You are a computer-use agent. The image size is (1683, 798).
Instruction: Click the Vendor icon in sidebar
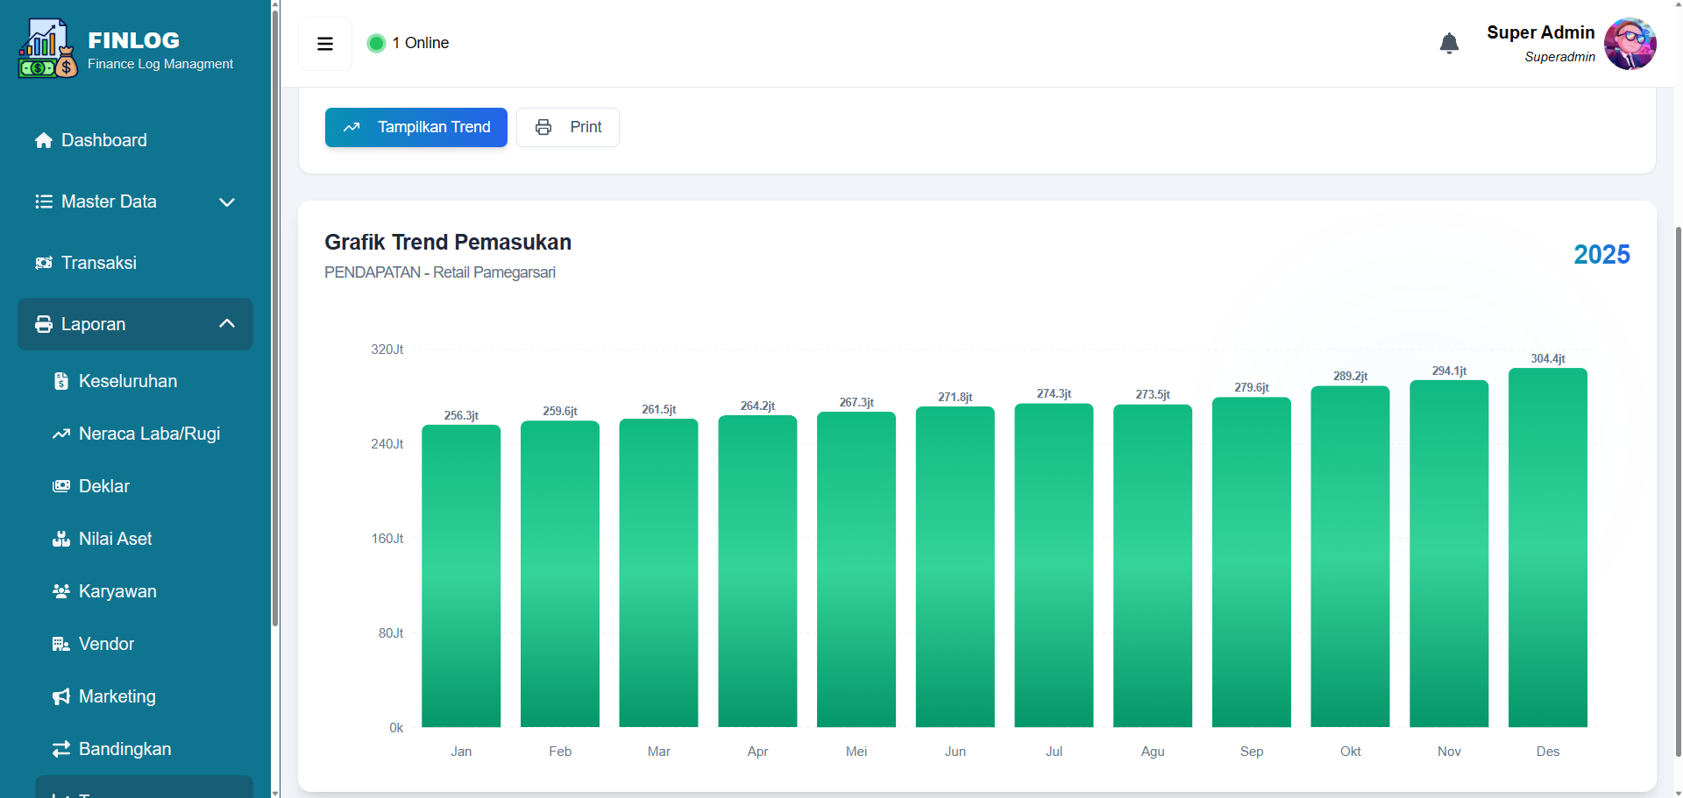[x=60, y=644]
